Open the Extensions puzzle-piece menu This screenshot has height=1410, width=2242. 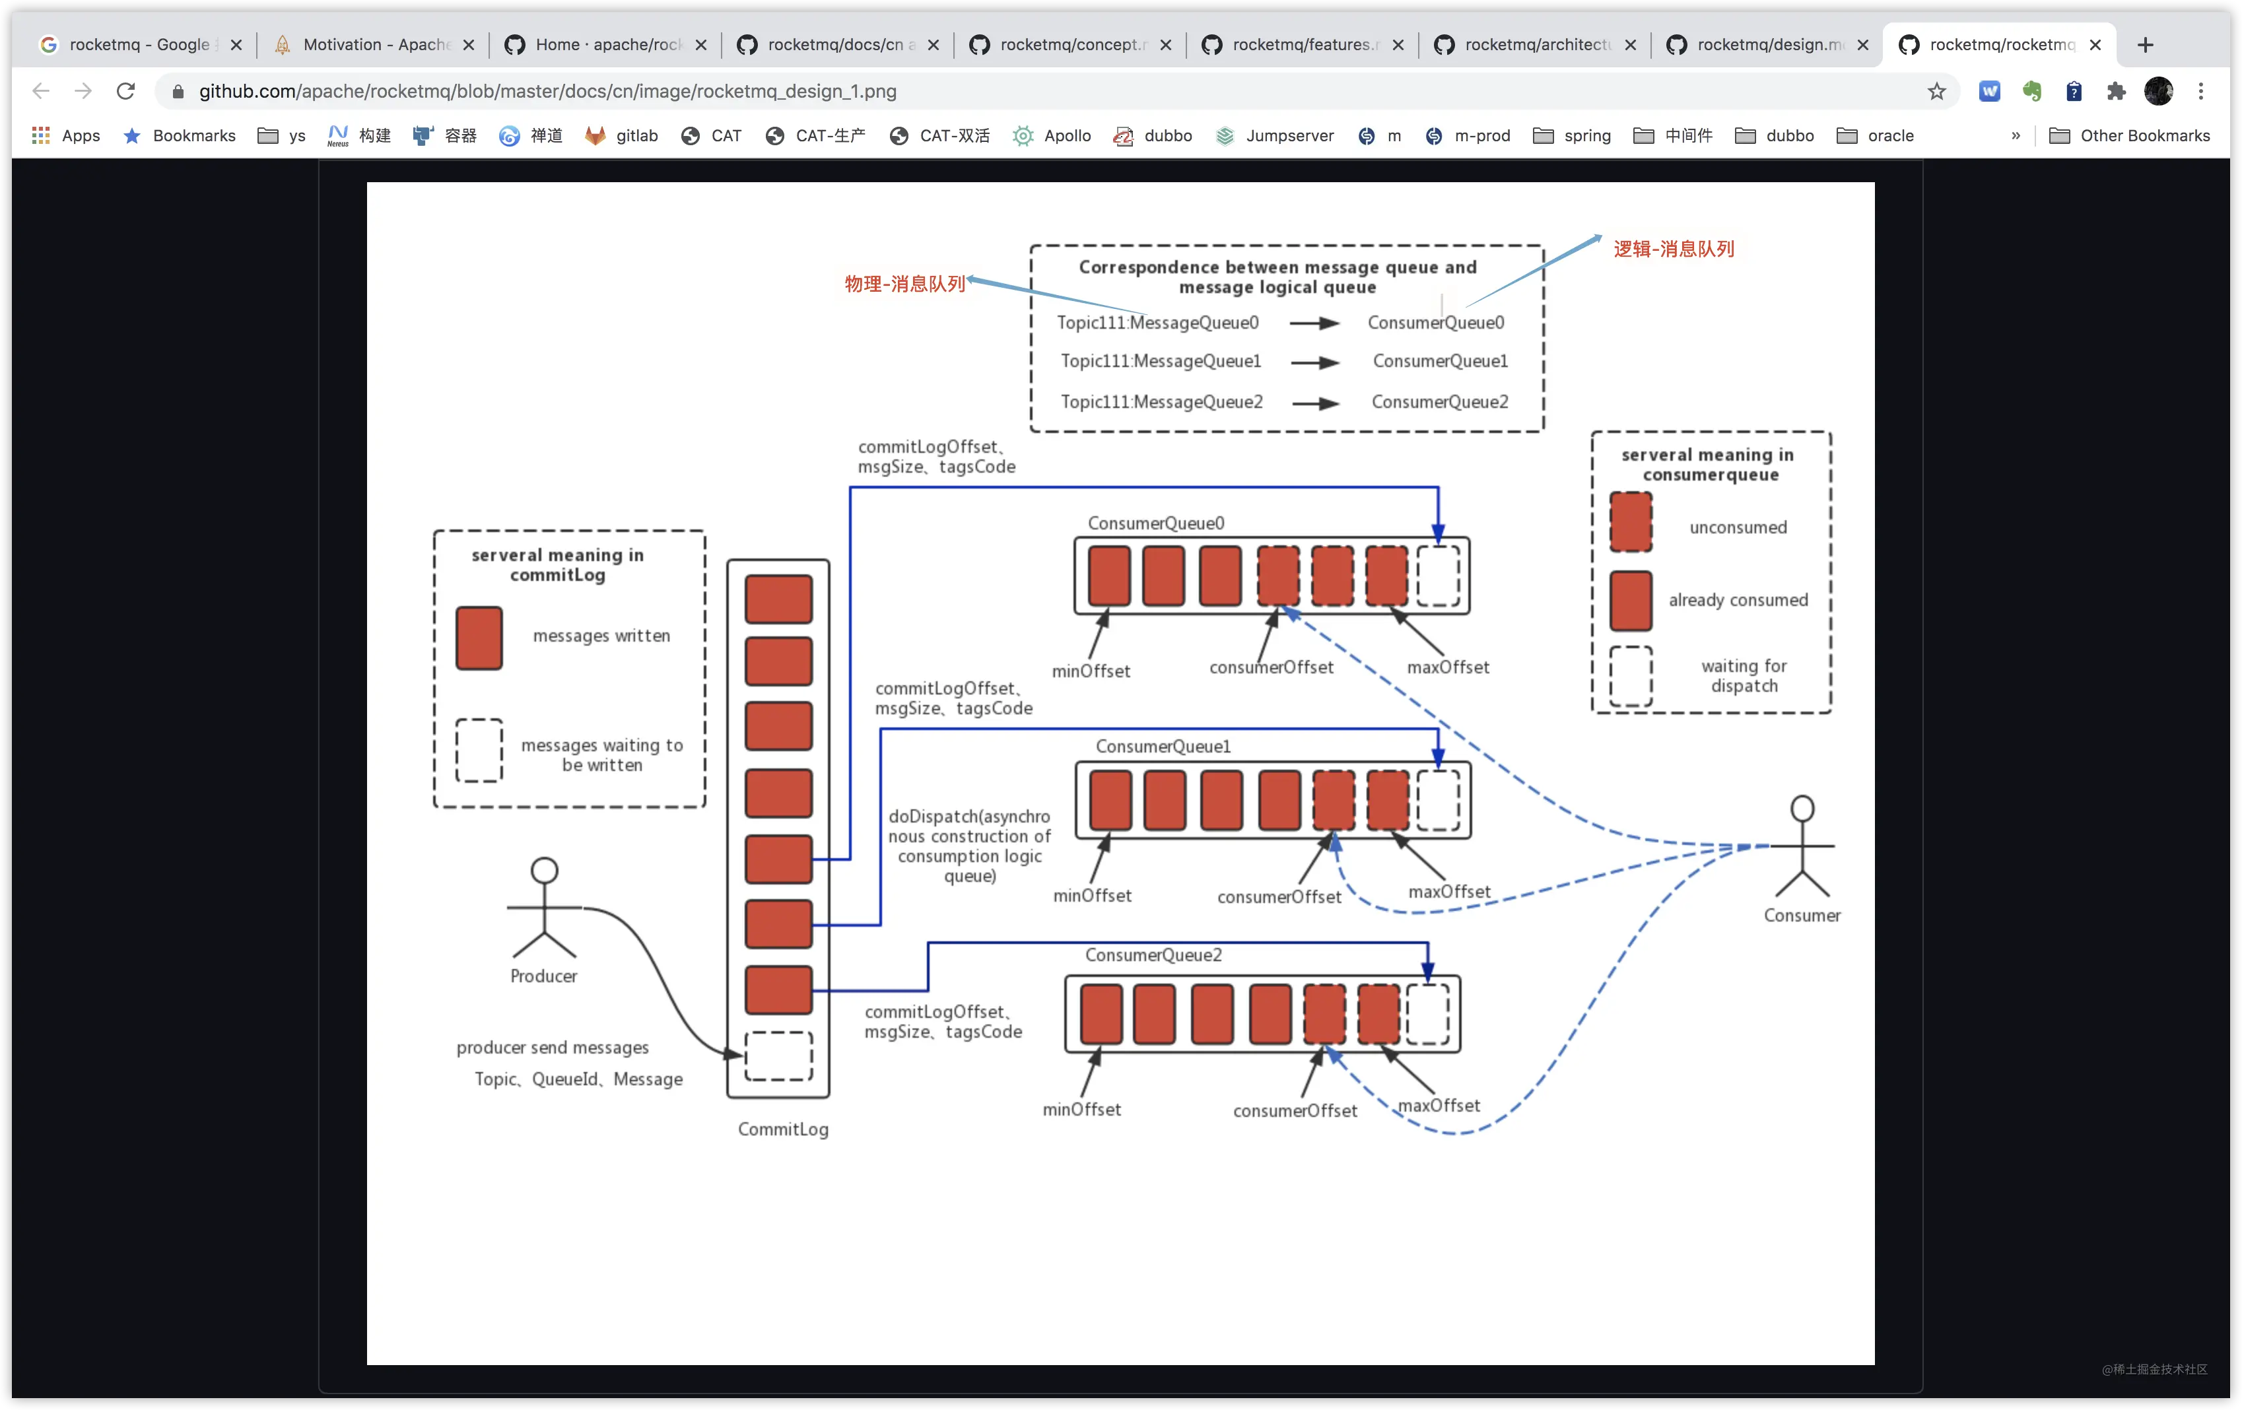[2117, 91]
